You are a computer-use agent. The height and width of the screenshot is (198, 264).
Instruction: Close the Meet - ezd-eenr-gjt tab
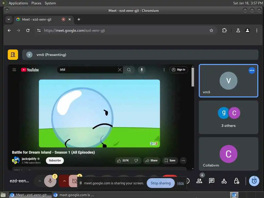coord(70,19)
